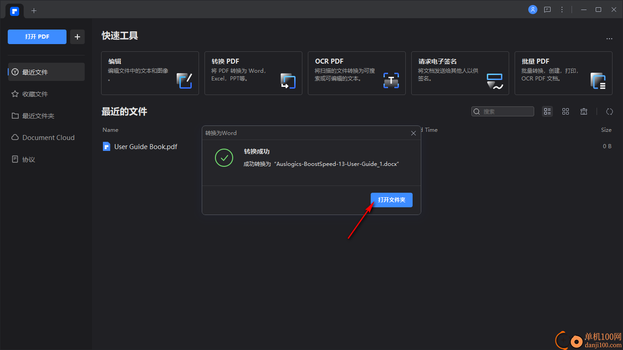Maximize the PDFelement window
Screen dimensions: 623x350
[x=598, y=10]
